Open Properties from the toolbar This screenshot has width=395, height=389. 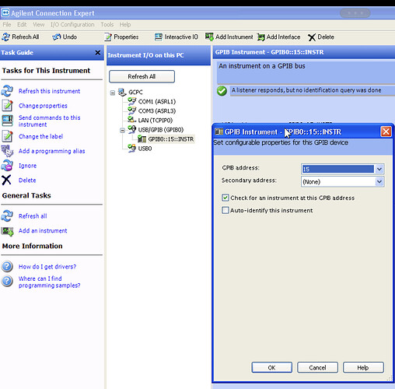click(121, 37)
